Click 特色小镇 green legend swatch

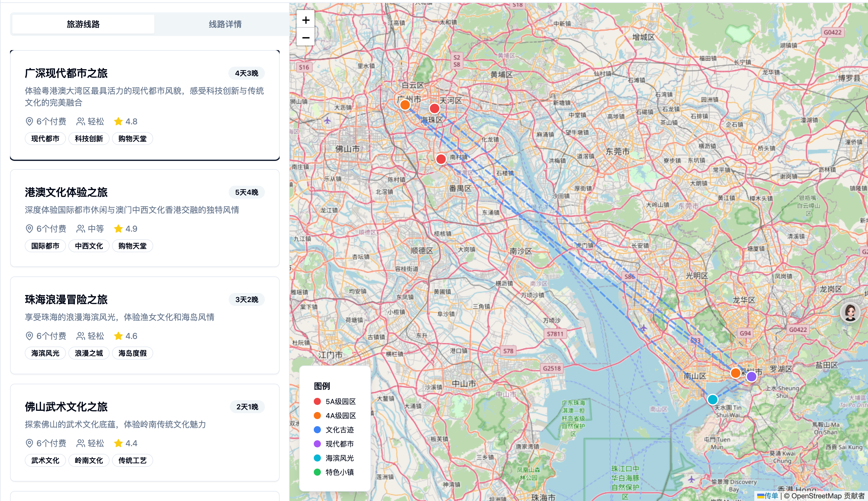[x=317, y=472]
